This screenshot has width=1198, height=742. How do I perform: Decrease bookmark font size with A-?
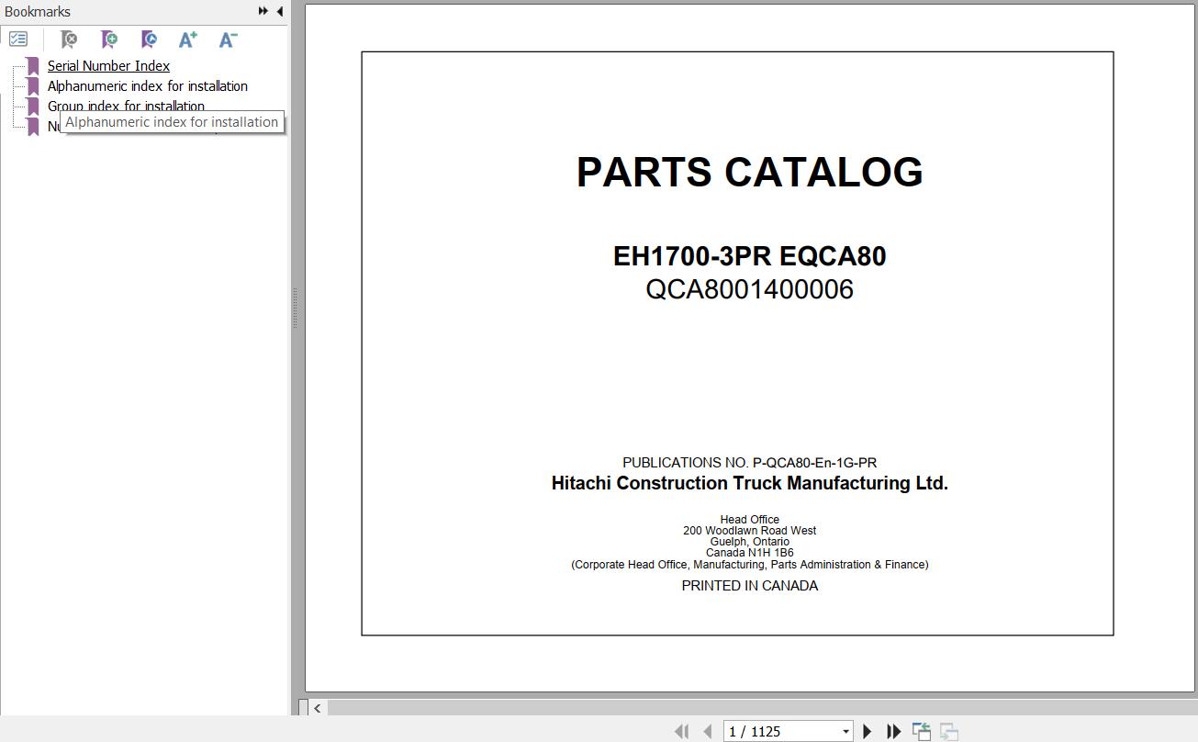[x=229, y=39]
